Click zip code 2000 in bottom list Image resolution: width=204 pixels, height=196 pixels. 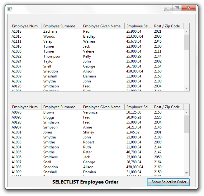[x=158, y=142]
